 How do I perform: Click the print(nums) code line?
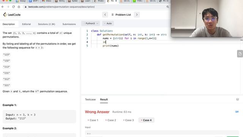tap(110, 46)
